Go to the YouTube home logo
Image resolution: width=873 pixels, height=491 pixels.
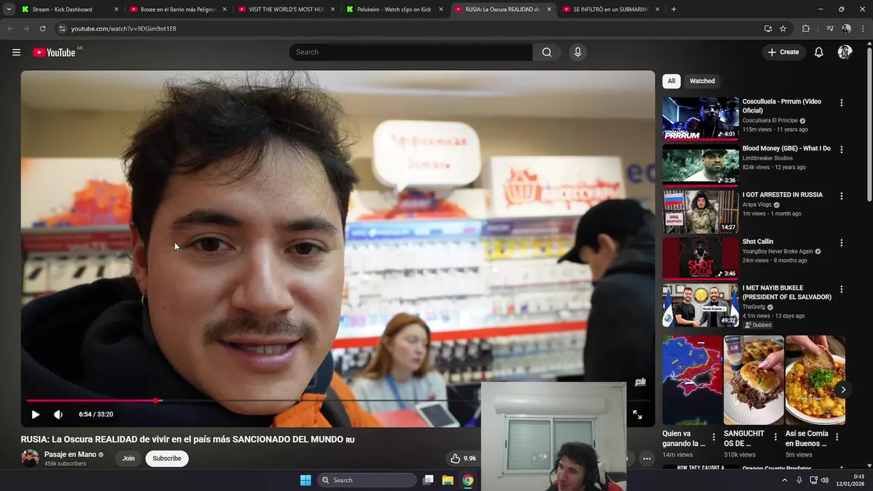pyautogui.click(x=54, y=53)
